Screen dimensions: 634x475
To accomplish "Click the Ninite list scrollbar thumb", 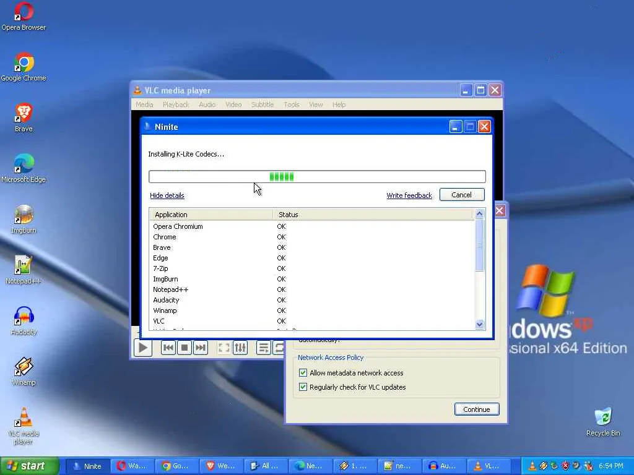I will 480,245.
